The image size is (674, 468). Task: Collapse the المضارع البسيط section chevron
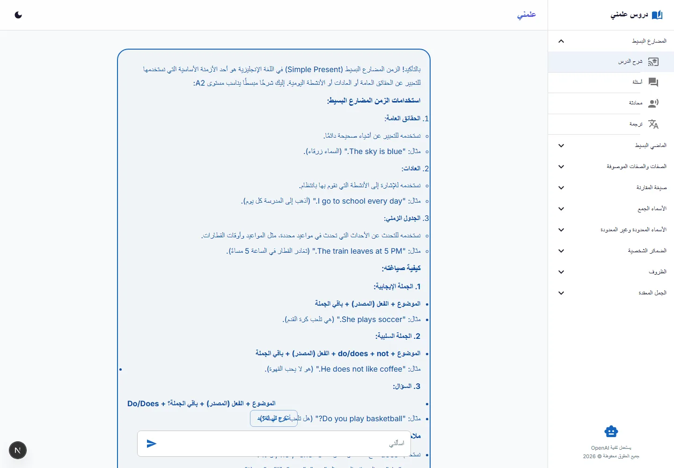point(561,41)
